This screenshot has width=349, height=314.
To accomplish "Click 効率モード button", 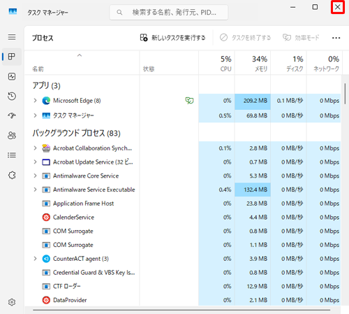I will pos(301,38).
